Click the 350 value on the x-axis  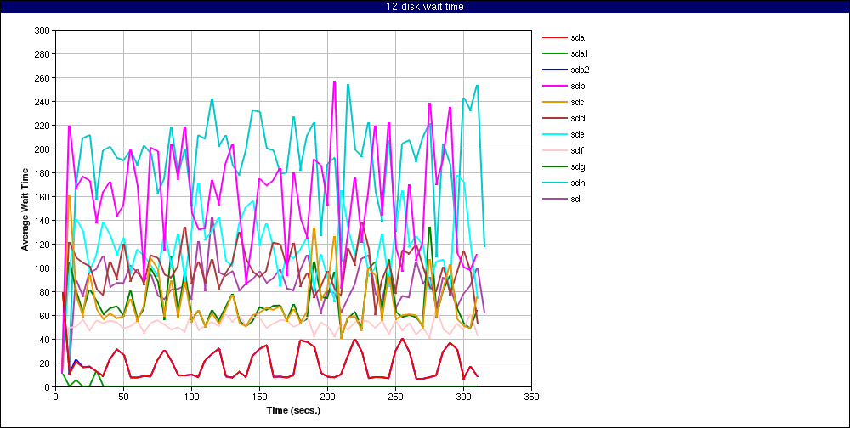(x=531, y=397)
